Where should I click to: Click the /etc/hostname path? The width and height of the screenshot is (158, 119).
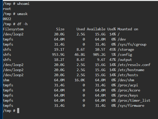pos(131,70)
